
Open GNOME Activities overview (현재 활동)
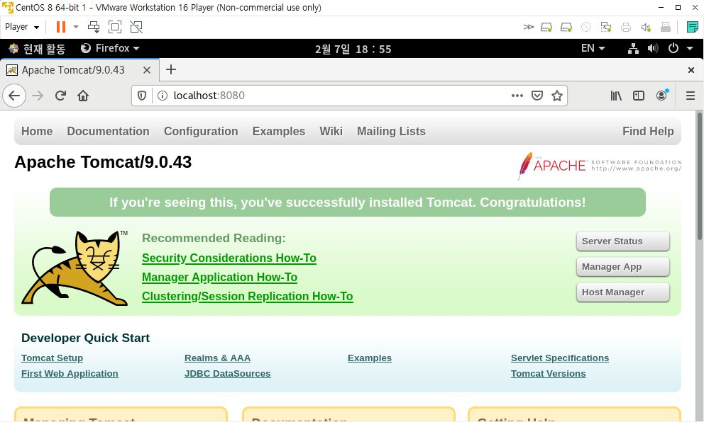point(37,48)
